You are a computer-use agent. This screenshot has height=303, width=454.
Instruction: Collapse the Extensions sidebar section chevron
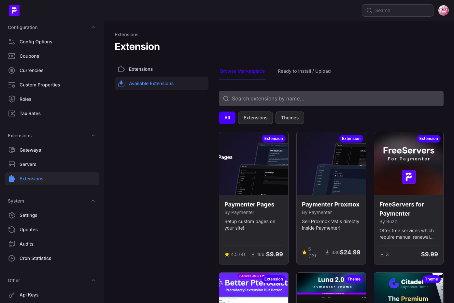click(93, 136)
